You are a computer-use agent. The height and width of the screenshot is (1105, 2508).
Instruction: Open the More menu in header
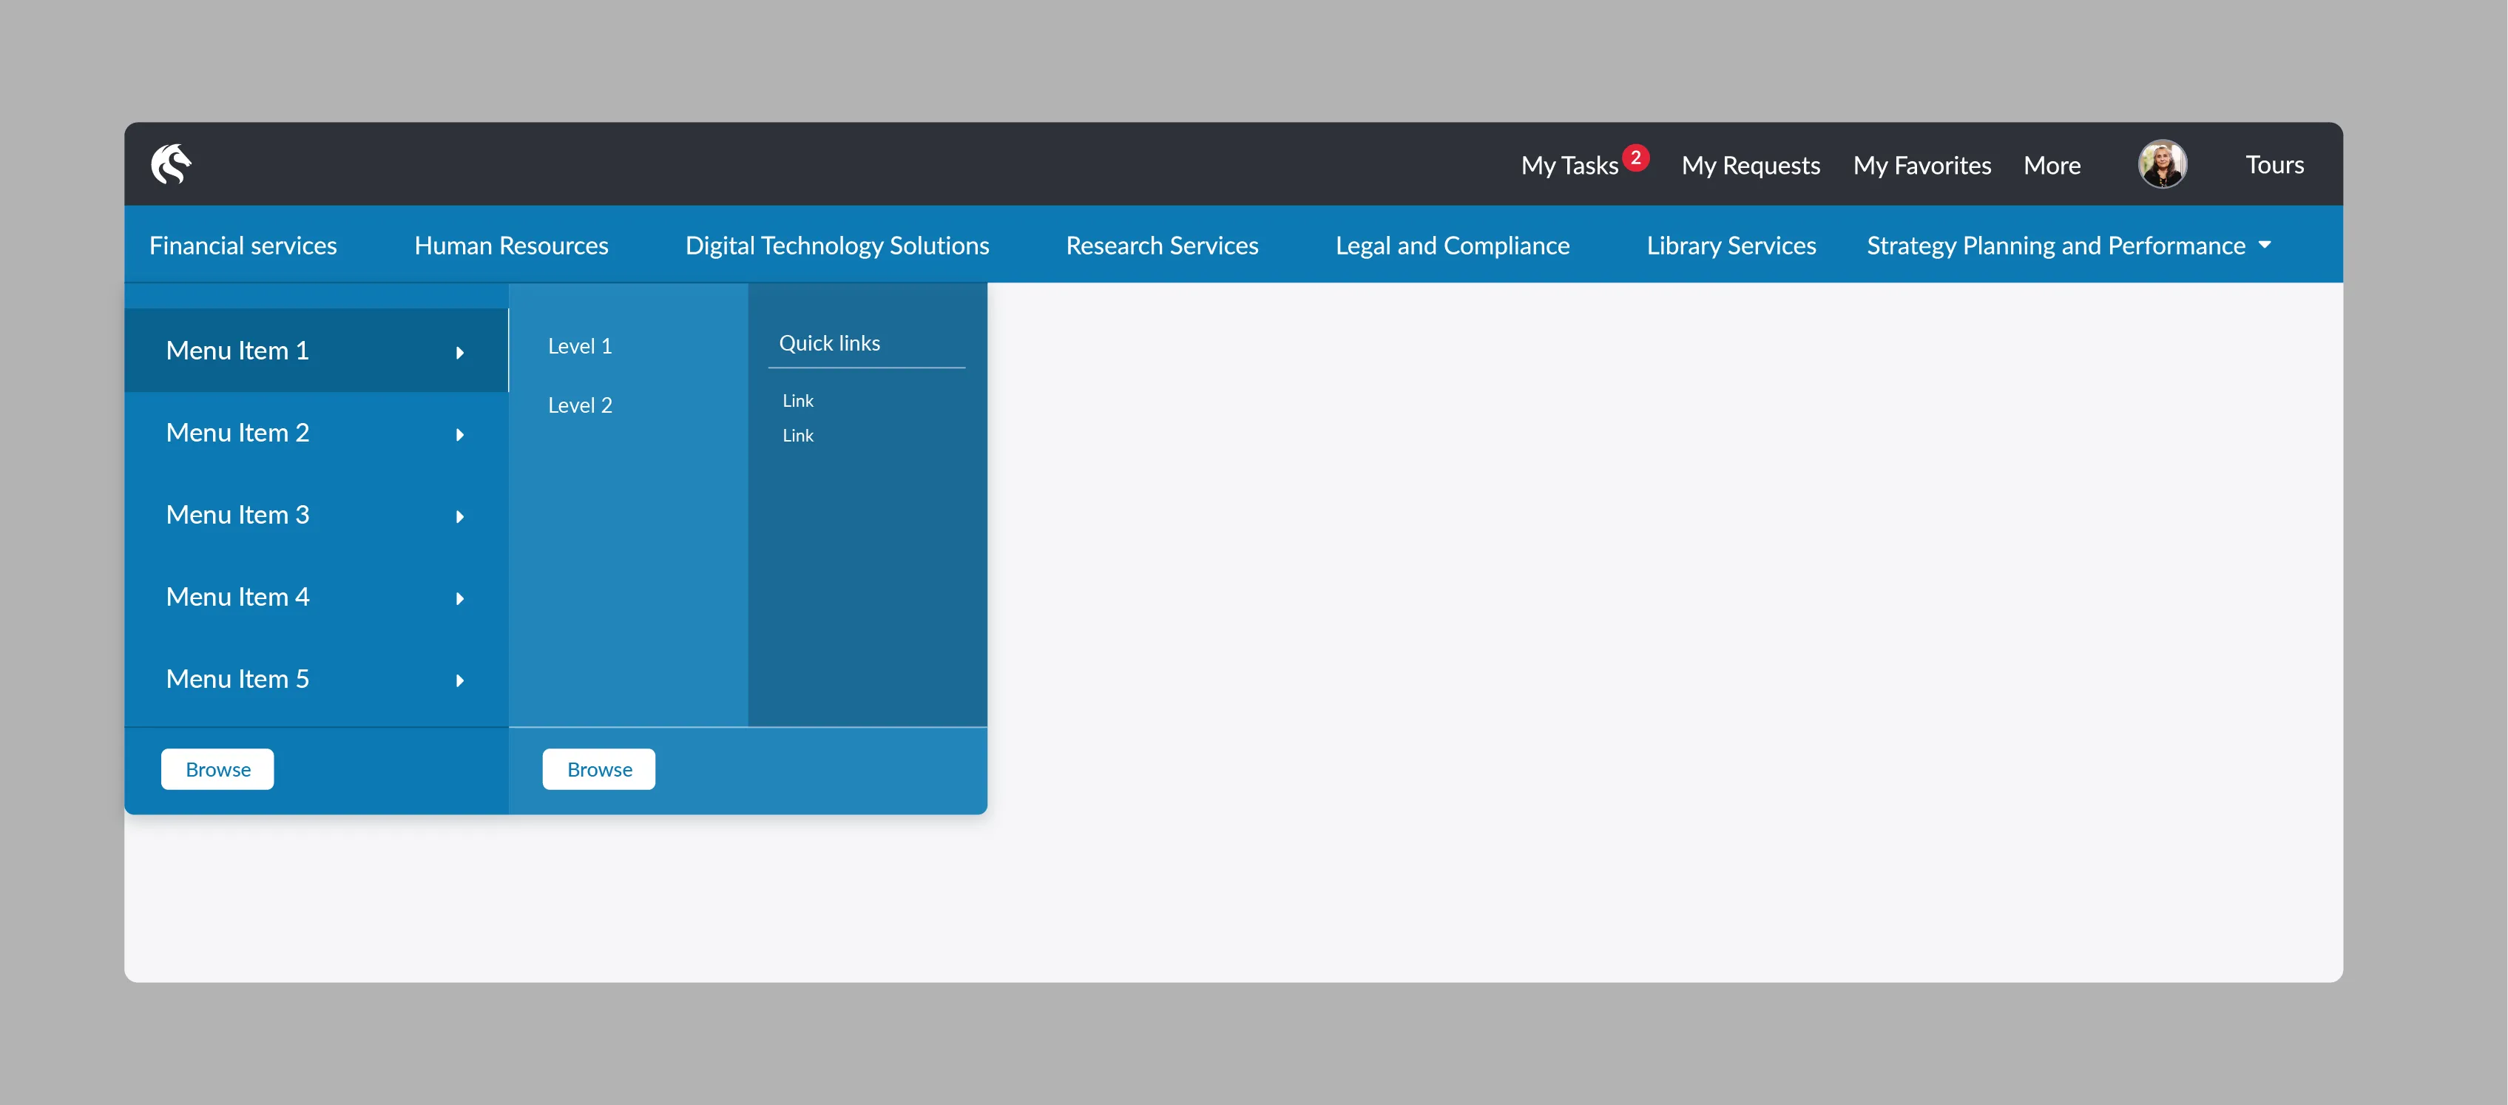coord(2052,164)
